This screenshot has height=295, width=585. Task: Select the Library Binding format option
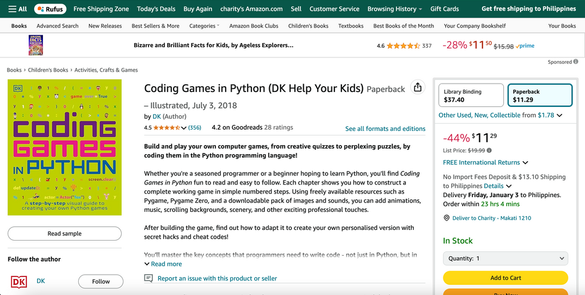470,96
